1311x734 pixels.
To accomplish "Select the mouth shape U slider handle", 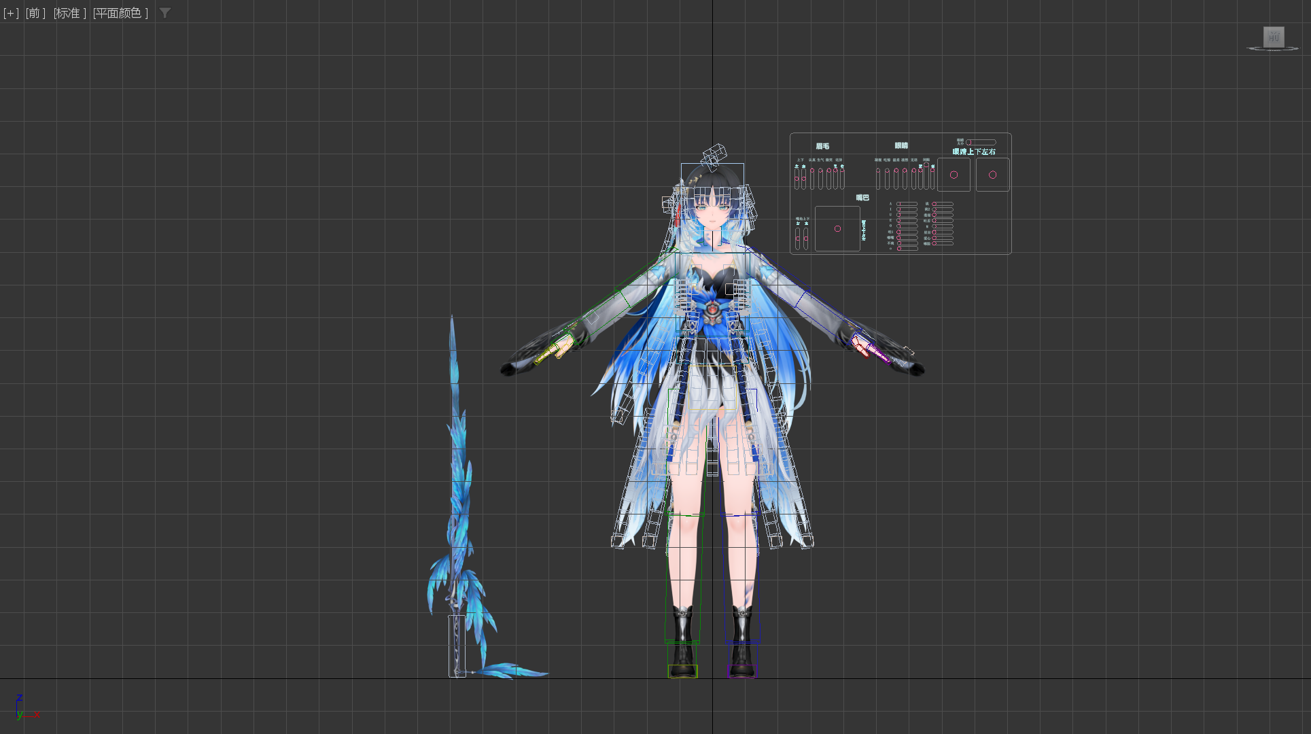I will tap(899, 215).
